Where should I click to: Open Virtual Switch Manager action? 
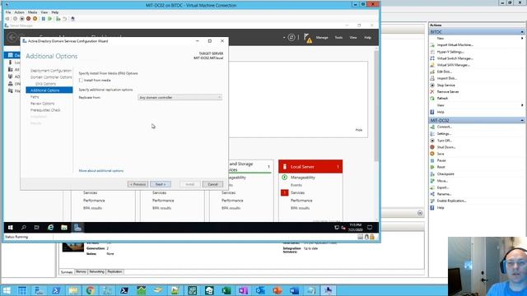[455, 58]
